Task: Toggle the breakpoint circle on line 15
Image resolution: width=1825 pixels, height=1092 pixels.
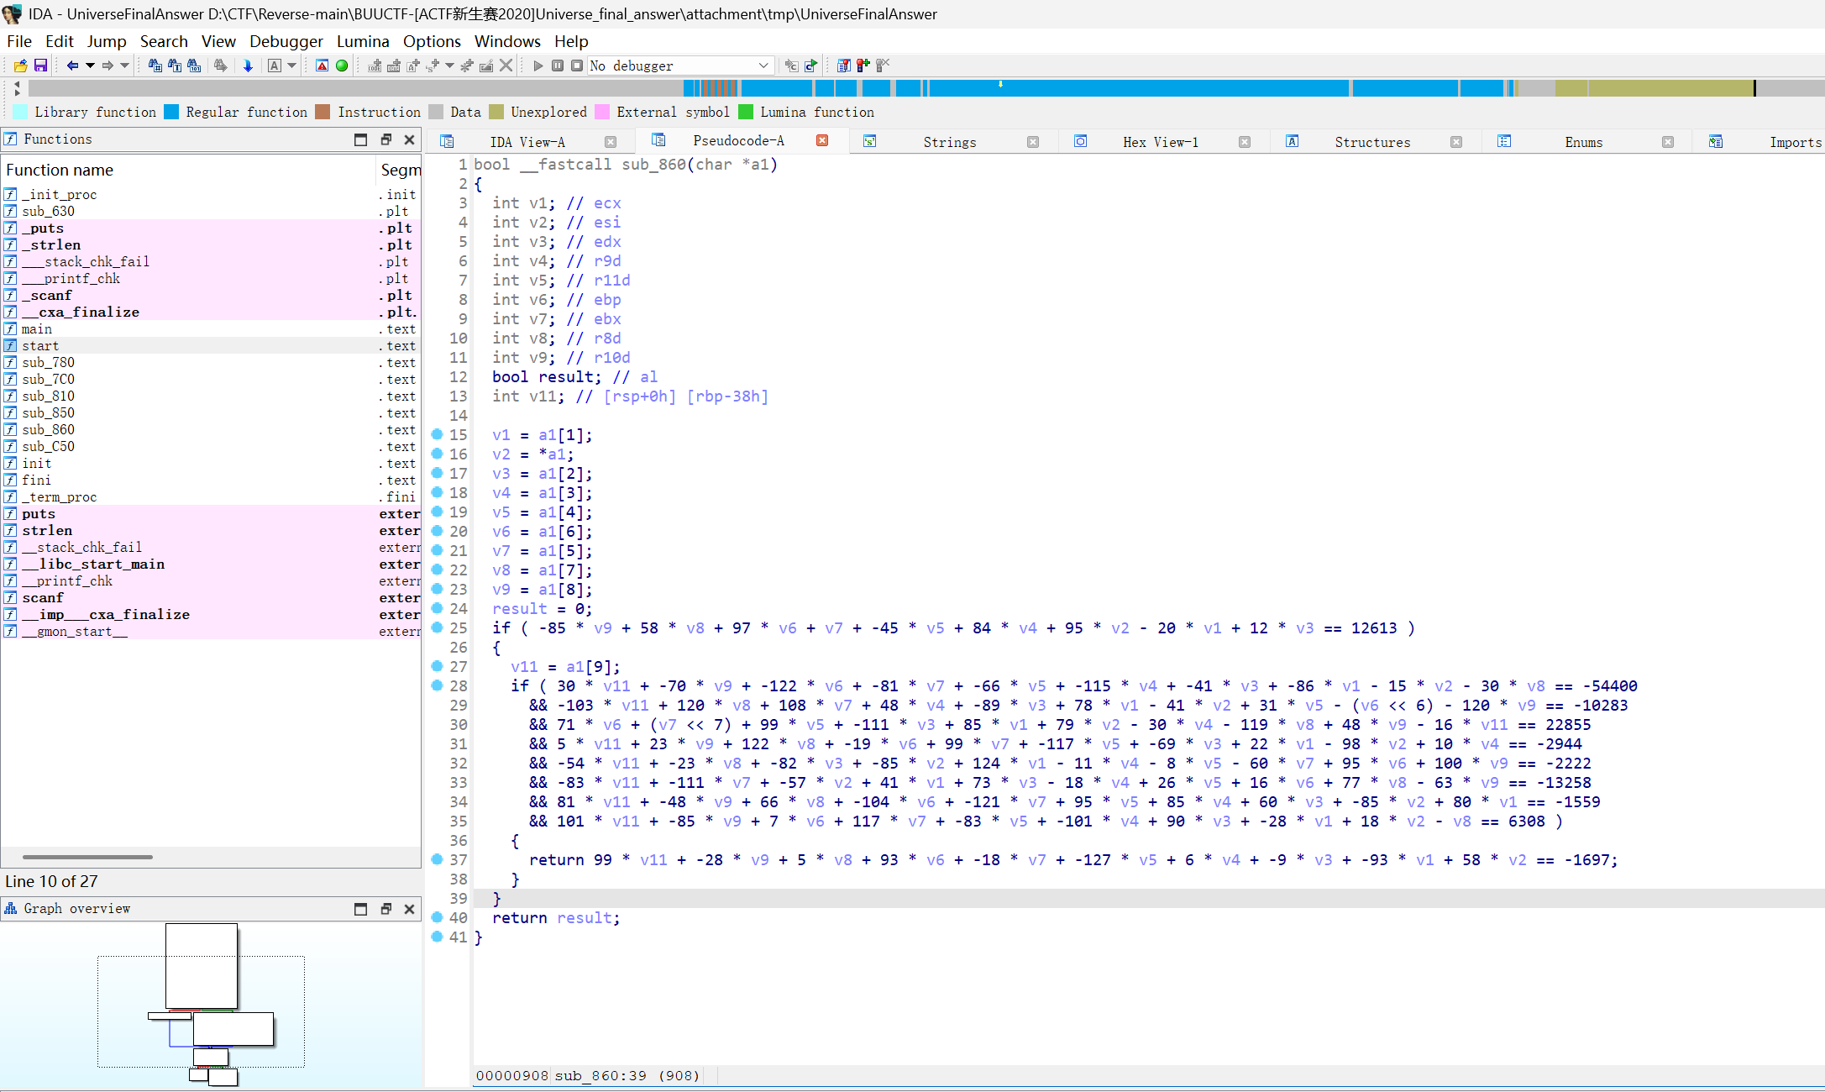Action: [x=437, y=434]
